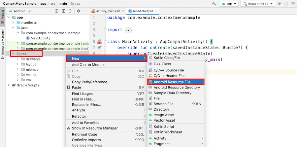The width and height of the screenshot is (297, 147).
Task: Choose Copy Path/Reference
Action: point(107,82)
